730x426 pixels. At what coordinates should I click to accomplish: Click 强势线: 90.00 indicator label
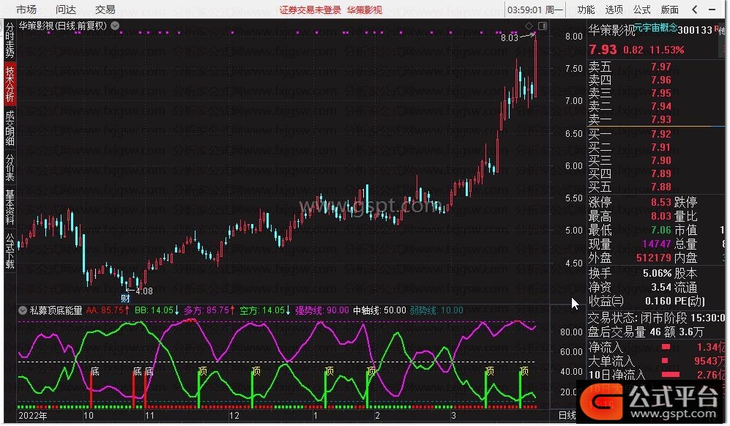pos(321,310)
